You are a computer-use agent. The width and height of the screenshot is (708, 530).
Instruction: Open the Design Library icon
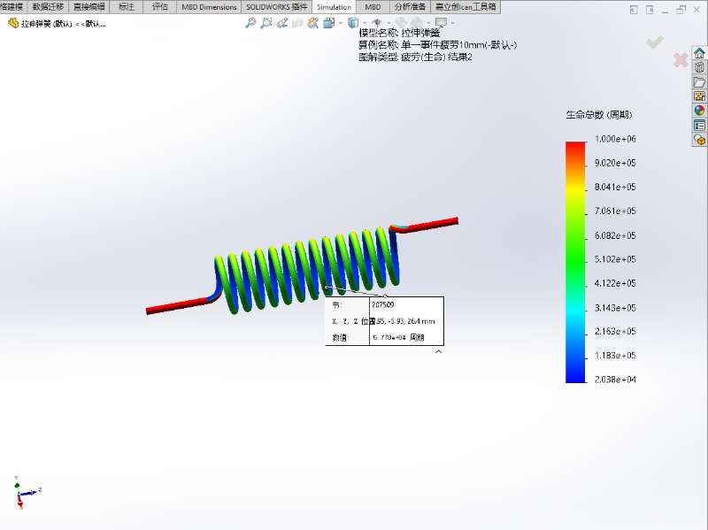point(699,67)
